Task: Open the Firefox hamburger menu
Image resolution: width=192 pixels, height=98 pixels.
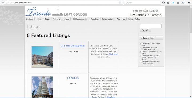Action: [189, 3]
